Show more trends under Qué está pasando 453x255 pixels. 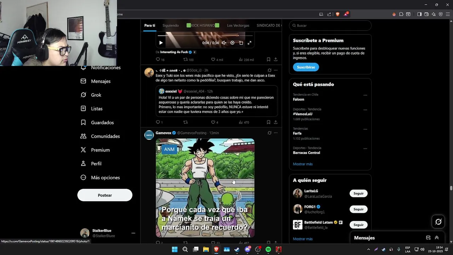coord(303,164)
